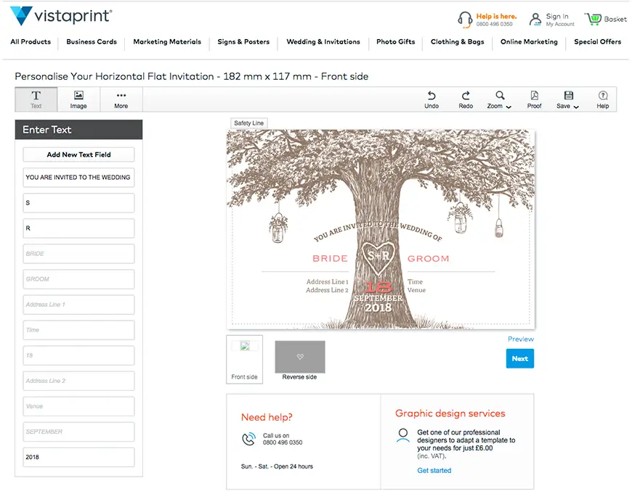Viewport: 632px width, 491px height.
Task: Open the Image tool
Action: (78, 99)
